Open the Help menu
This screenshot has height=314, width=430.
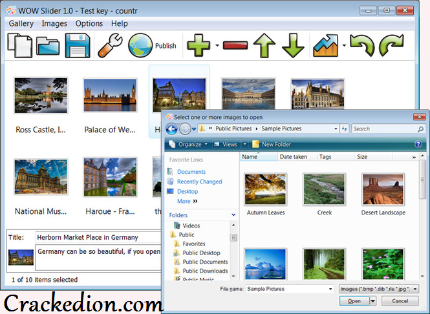coord(119,23)
